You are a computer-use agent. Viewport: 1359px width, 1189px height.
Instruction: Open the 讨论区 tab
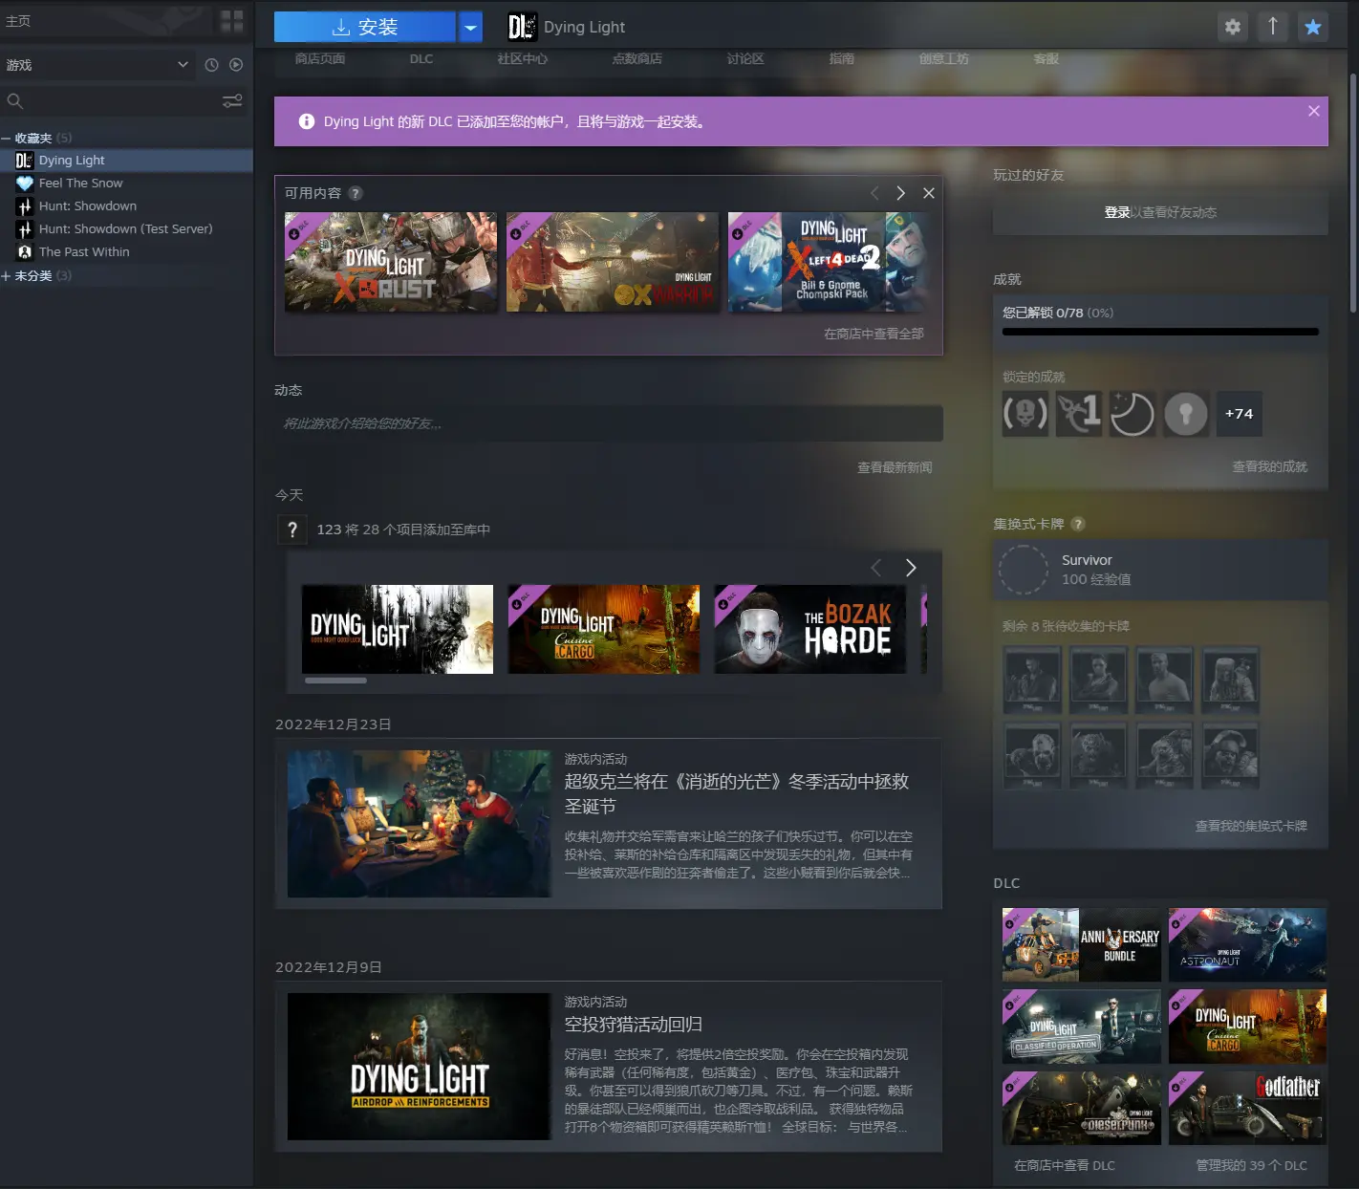[745, 58]
